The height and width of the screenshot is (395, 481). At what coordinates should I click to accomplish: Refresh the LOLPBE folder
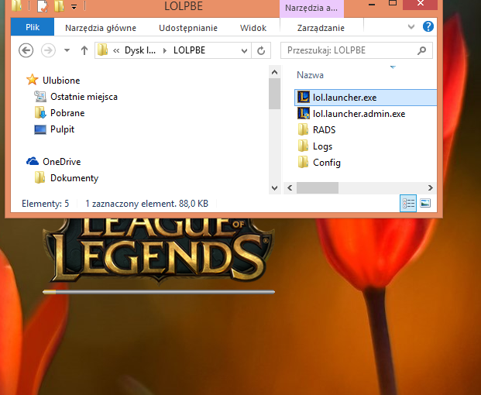(261, 50)
